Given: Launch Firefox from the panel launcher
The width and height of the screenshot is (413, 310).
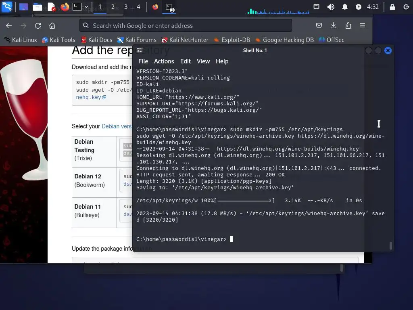Looking at the screenshot, I should coord(65,7).
